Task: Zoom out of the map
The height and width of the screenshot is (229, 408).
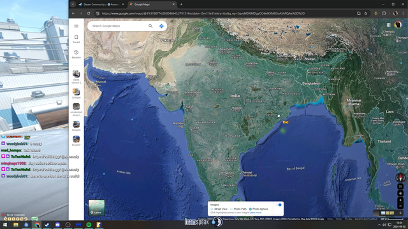Action: (400, 206)
